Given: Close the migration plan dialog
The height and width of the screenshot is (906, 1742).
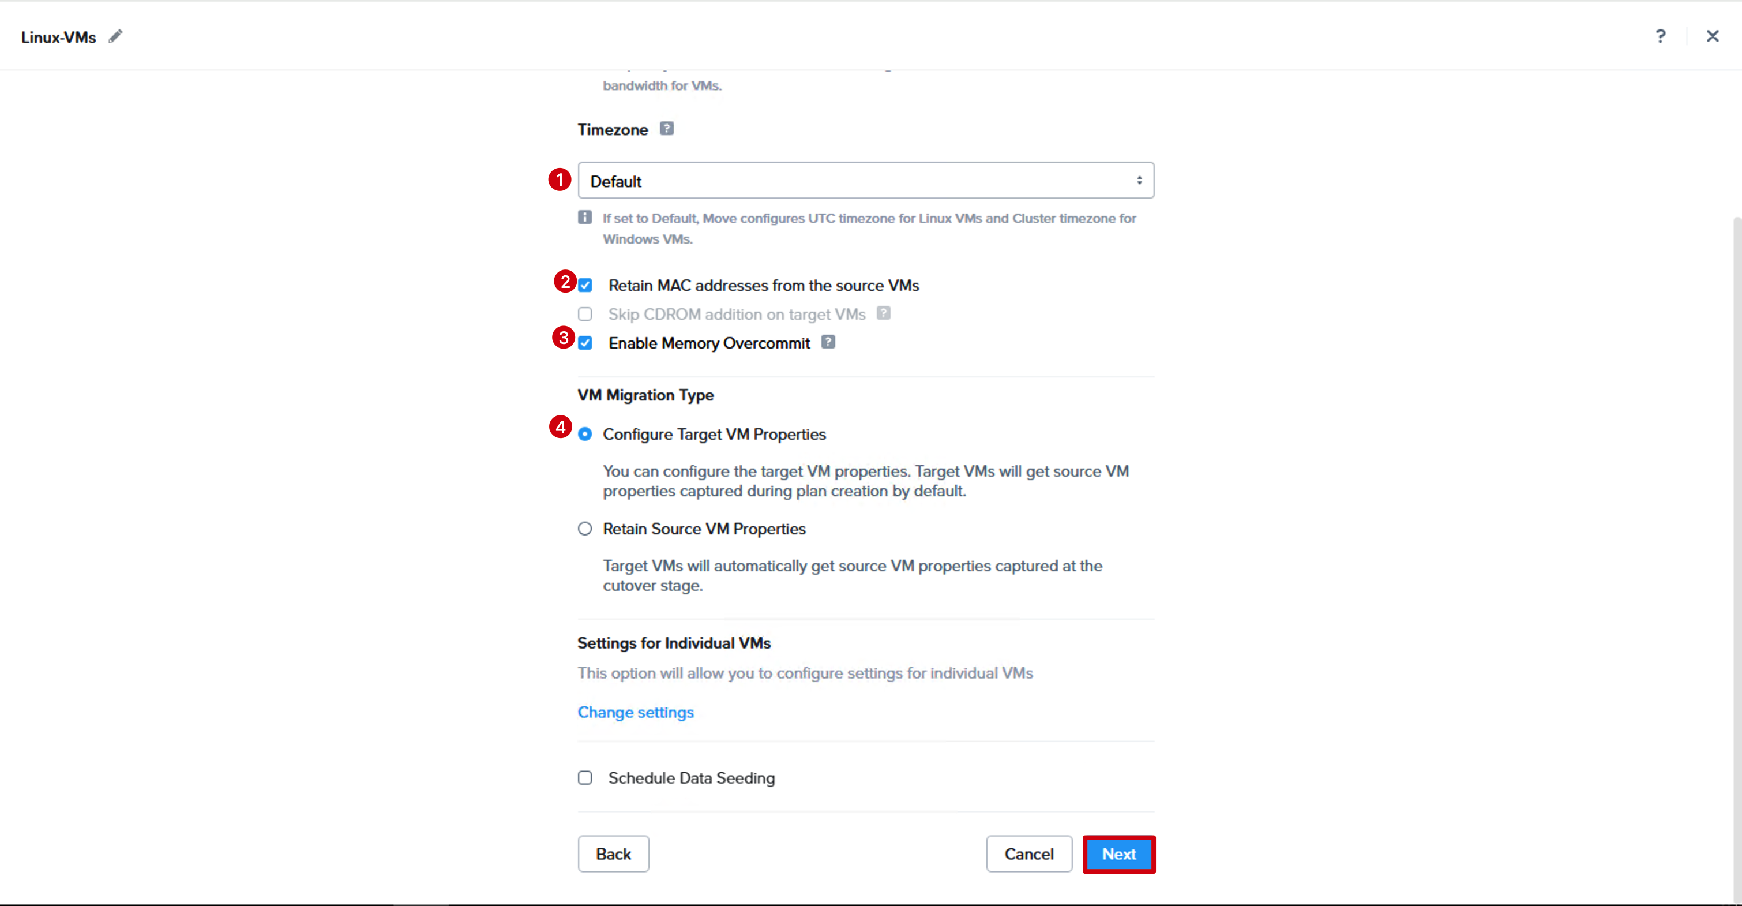Looking at the screenshot, I should [x=1712, y=36].
